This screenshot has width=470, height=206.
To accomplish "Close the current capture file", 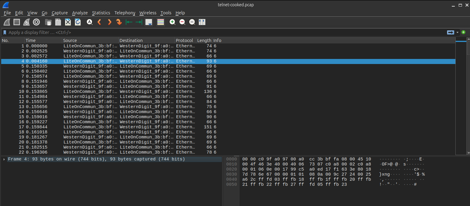I will click(68, 22).
